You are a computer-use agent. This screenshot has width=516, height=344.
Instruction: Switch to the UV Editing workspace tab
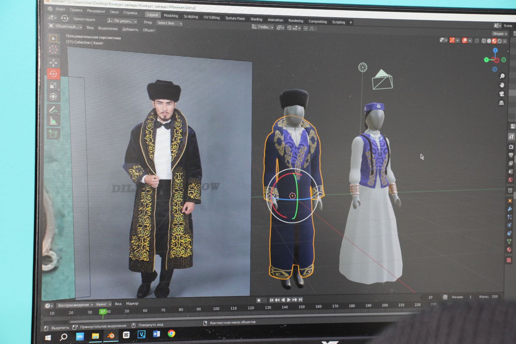pos(211,18)
